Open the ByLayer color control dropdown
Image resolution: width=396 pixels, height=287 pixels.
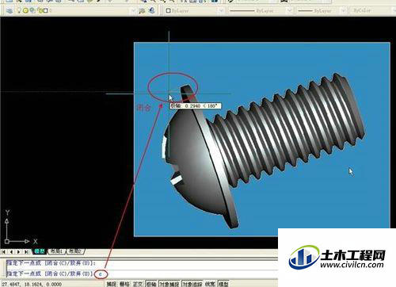(x=194, y=10)
